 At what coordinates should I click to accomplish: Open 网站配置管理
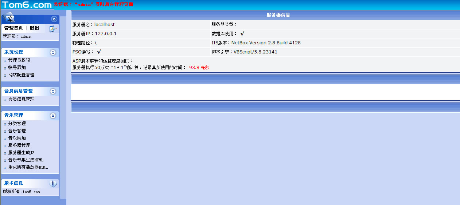(21, 75)
